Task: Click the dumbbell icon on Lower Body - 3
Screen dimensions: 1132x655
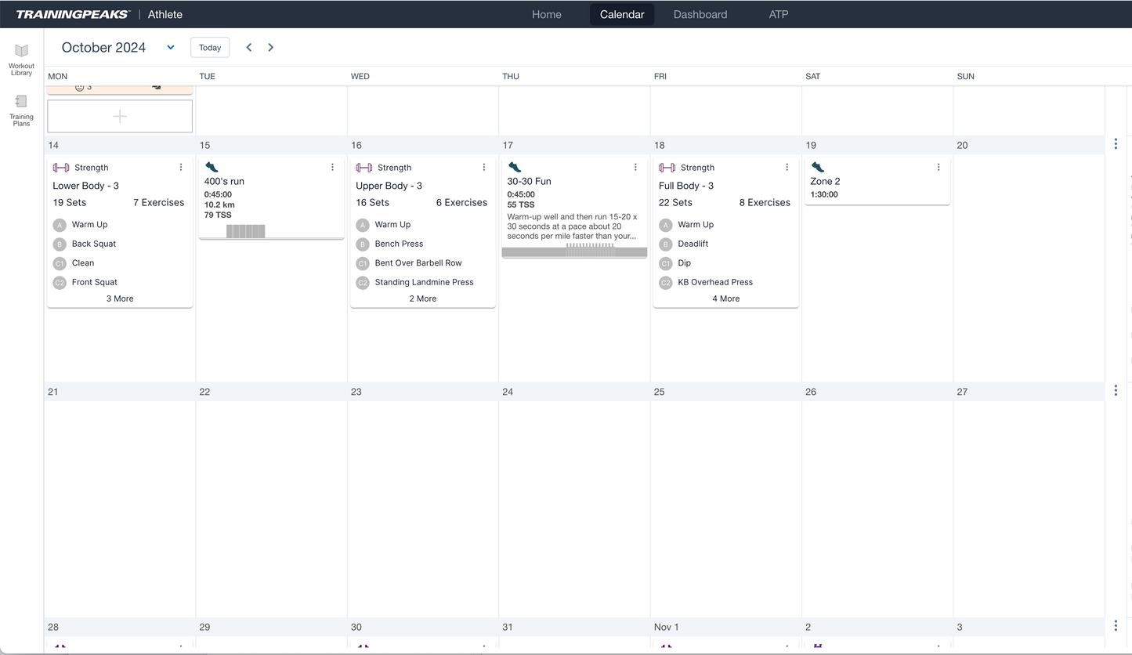Action: pos(61,168)
